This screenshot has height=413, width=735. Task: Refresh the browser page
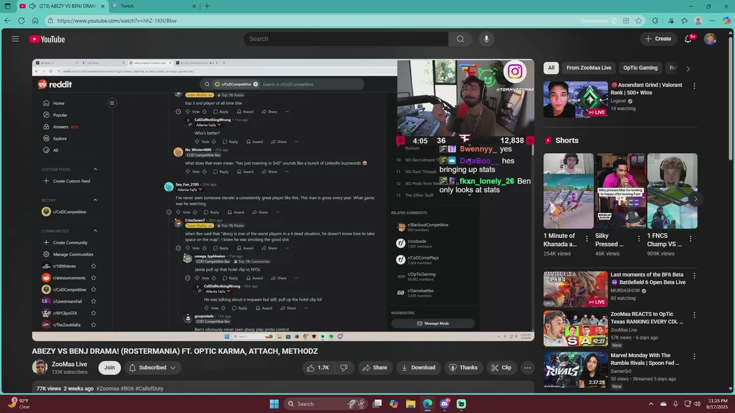(x=21, y=21)
